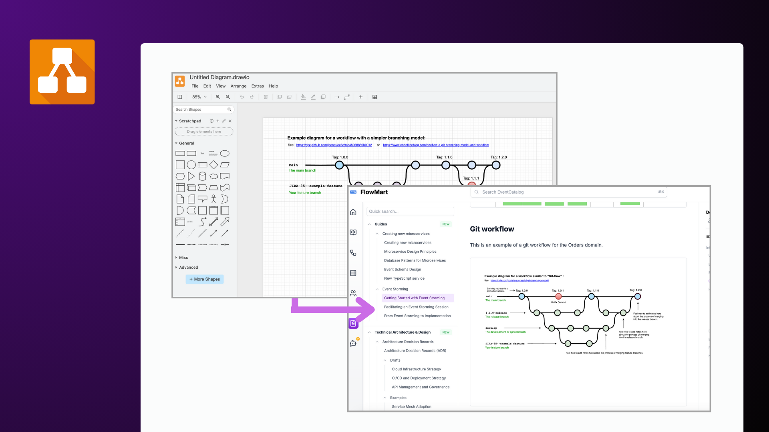Click the Search Shapes input field
769x432 pixels.
(200, 110)
